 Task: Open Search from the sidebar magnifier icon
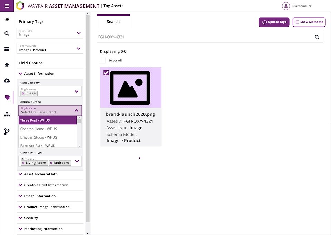(7, 34)
